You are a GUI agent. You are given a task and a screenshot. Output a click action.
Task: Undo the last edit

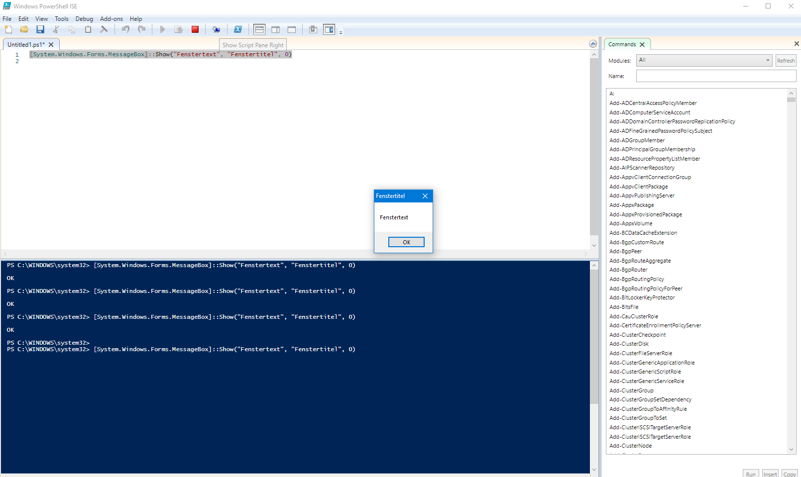125,29
